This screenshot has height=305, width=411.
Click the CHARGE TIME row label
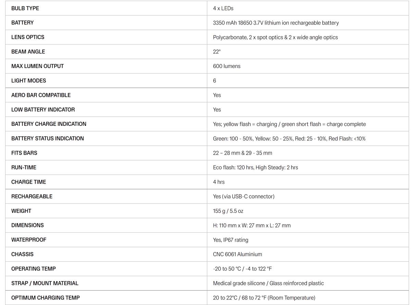[x=28, y=182]
